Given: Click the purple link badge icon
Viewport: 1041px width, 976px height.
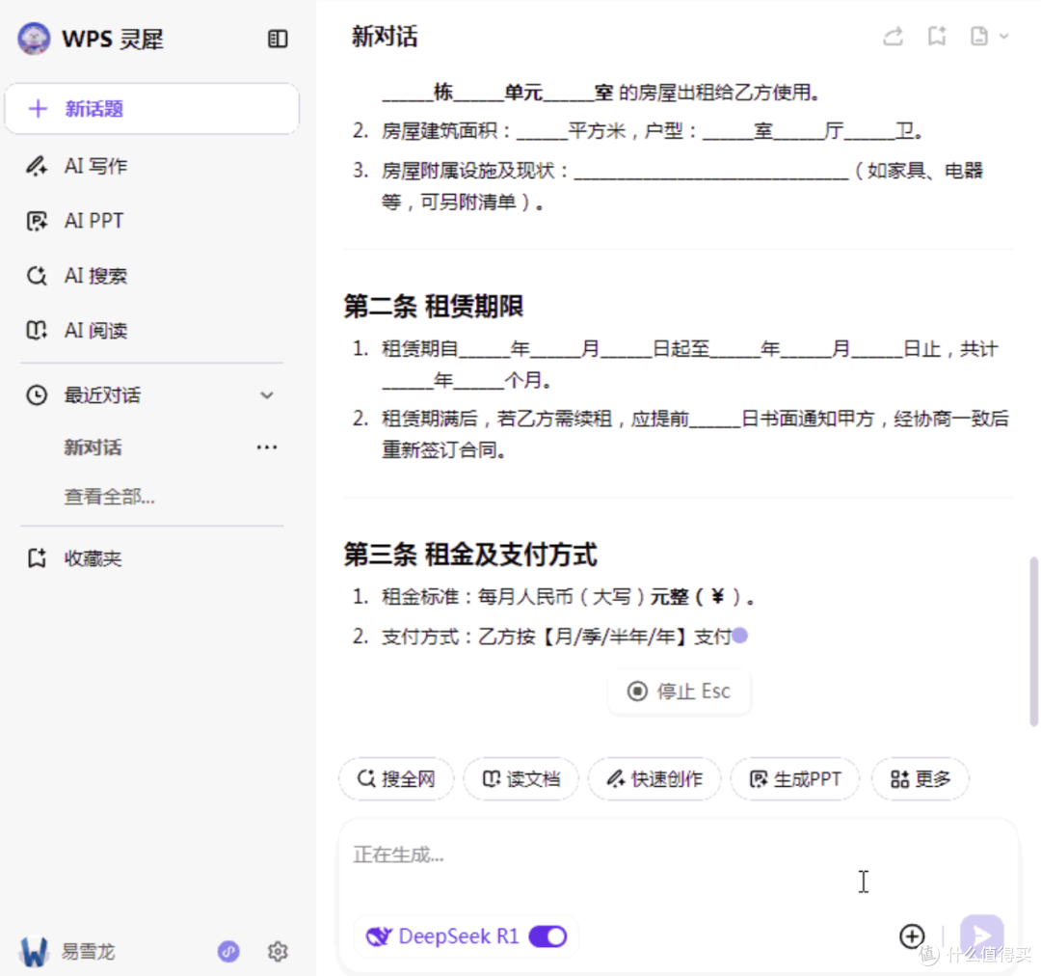Looking at the screenshot, I should 228,952.
